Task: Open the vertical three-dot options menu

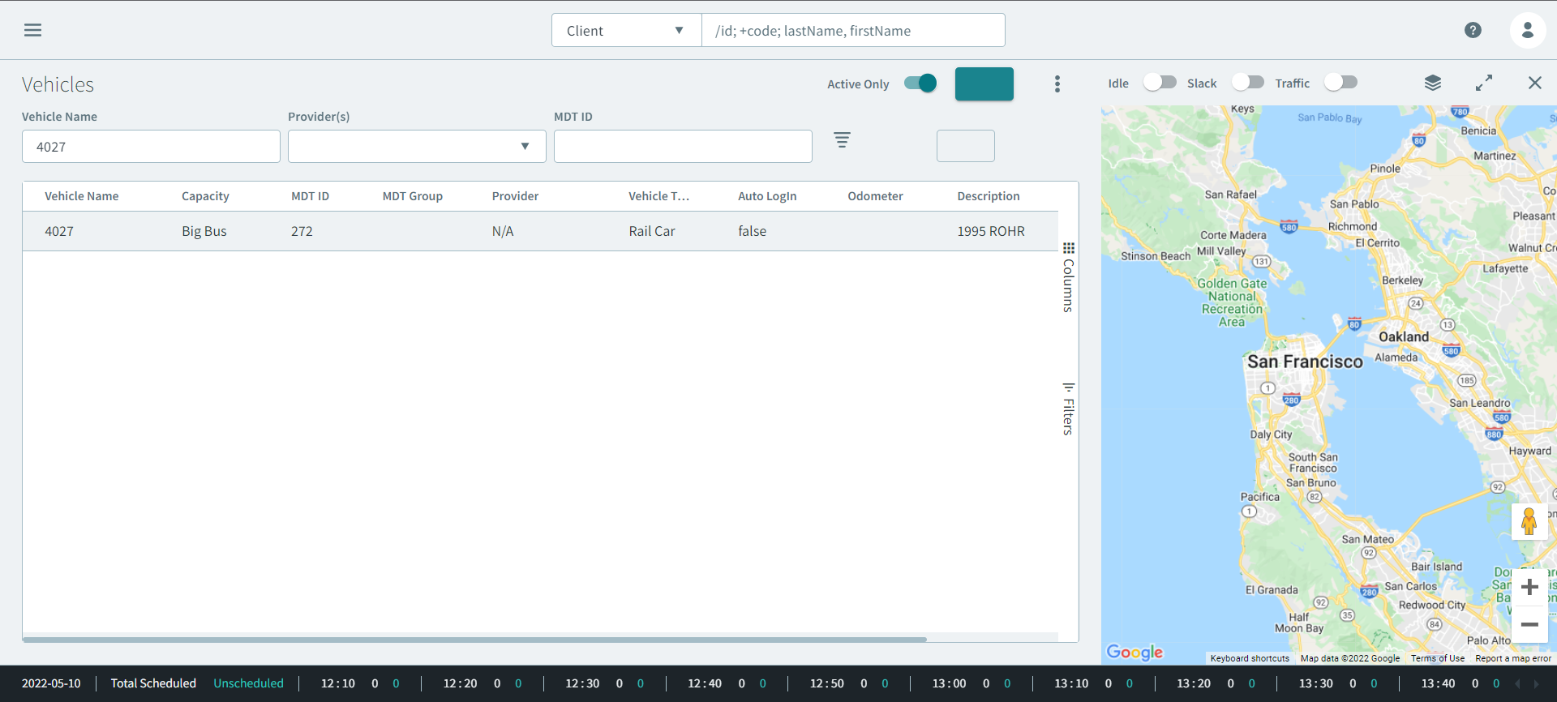Action: (1057, 84)
